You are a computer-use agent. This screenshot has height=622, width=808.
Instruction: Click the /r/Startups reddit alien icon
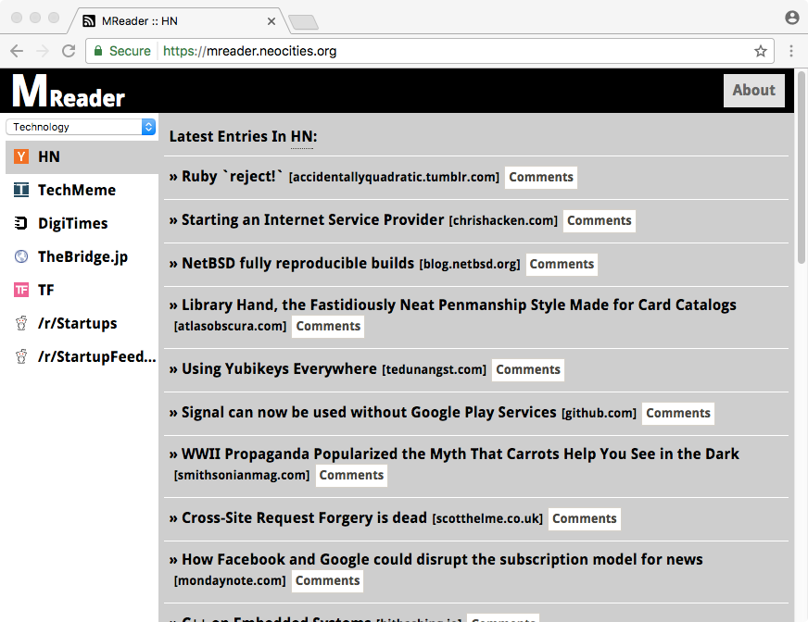(21, 323)
